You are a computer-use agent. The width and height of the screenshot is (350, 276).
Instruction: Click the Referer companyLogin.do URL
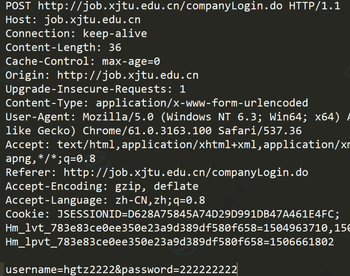[186, 172]
